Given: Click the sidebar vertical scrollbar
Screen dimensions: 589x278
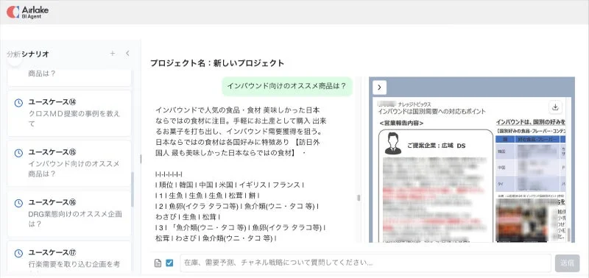Looking at the screenshot, I should (133, 190).
